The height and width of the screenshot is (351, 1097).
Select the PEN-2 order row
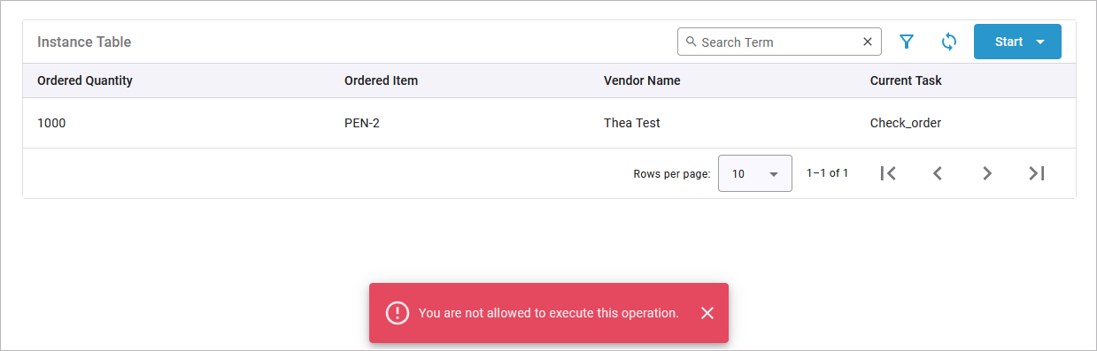tap(549, 123)
